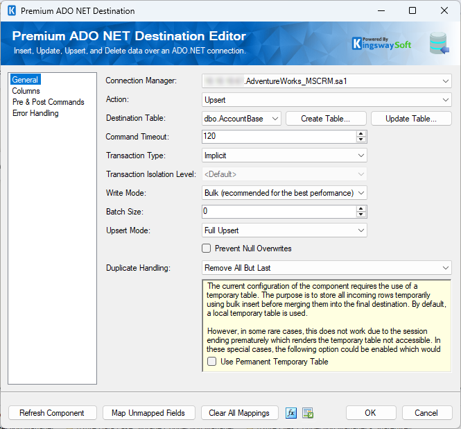Open Destination Table dropdown dbo.AccountBase

(241, 119)
